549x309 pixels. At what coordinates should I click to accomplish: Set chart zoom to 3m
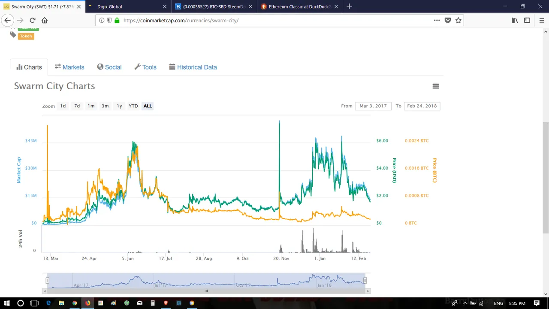click(105, 106)
